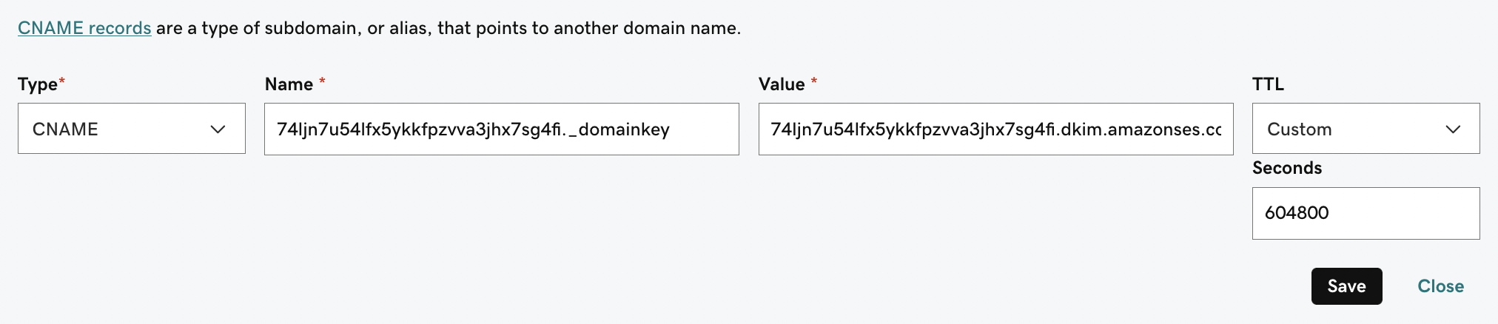Focus the Value field with dkim.amazonses
The width and height of the screenshot is (1498, 324).
(995, 129)
